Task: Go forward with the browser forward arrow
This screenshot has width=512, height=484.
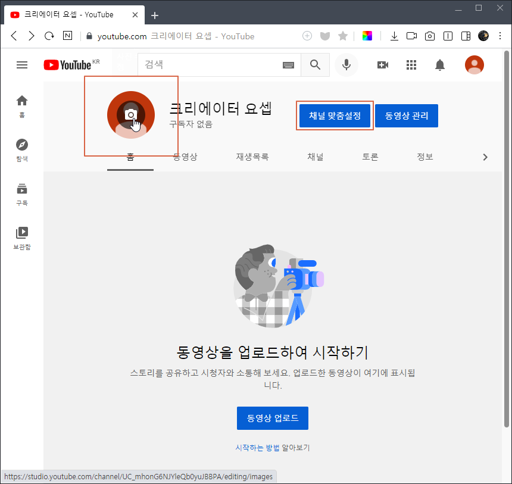Action: click(x=32, y=36)
